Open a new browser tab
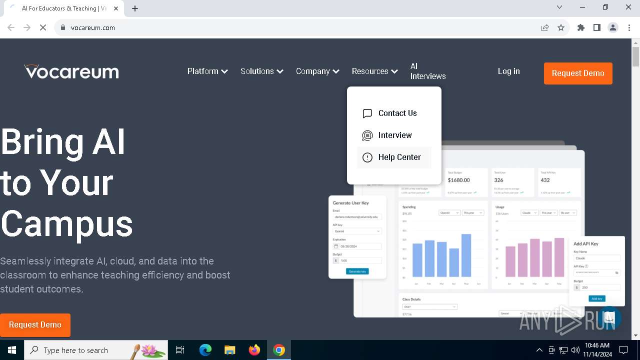The width and height of the screenshot is (640, 360). click(x=135, y=8)
